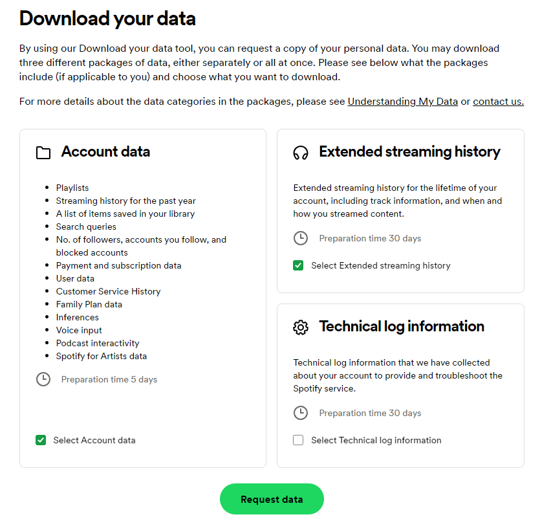
Task: Click the Account data folder icon
Action: (x=43, y=153)
